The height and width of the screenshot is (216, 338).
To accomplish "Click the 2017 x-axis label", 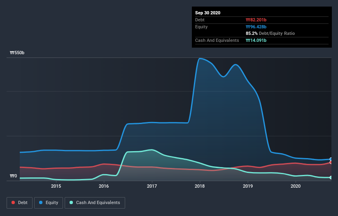I will 152,186.
